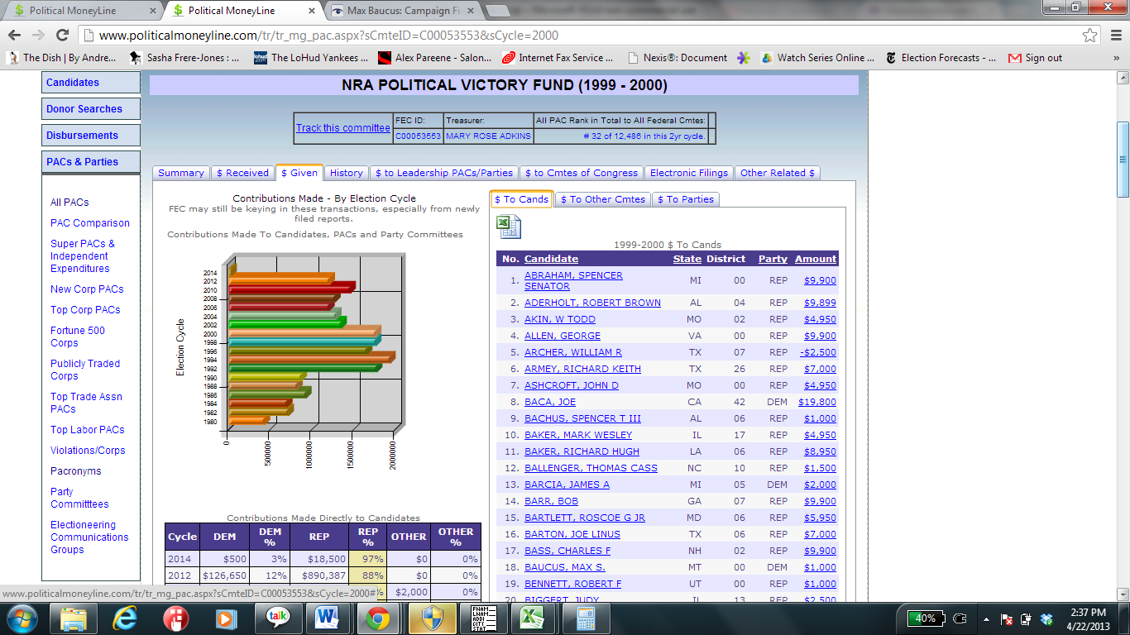Open the $ to Cmtes of Congress tab
This screenshot has height=635, width=1130.
click(x=582, y=173)
